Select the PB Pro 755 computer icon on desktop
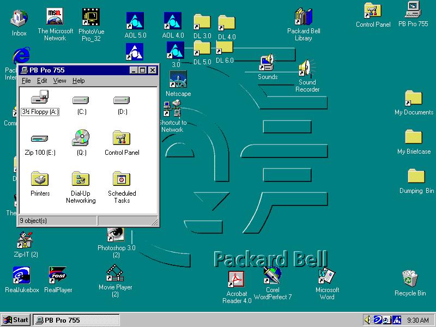 413,10
